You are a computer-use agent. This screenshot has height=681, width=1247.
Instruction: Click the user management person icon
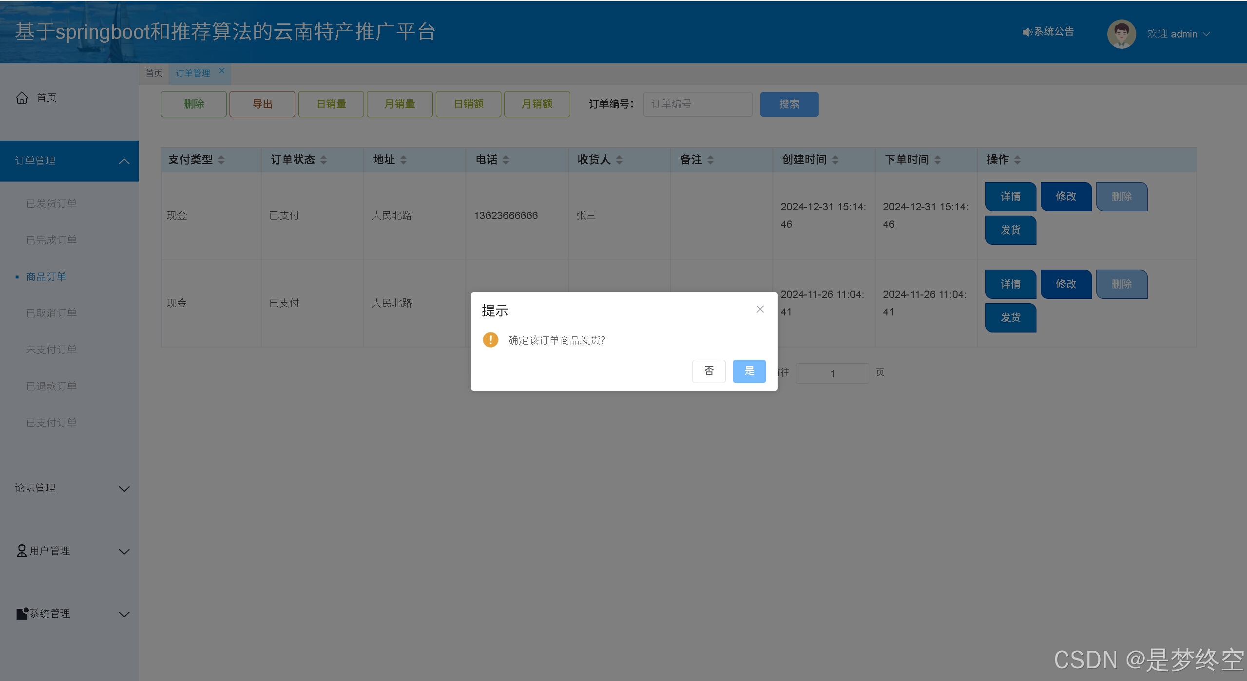click(21, 551)
